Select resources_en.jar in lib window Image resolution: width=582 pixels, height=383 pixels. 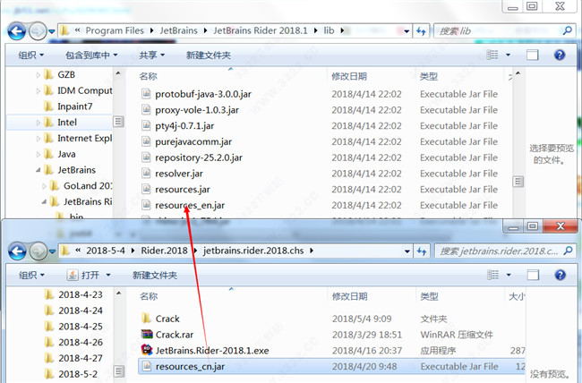190,205
